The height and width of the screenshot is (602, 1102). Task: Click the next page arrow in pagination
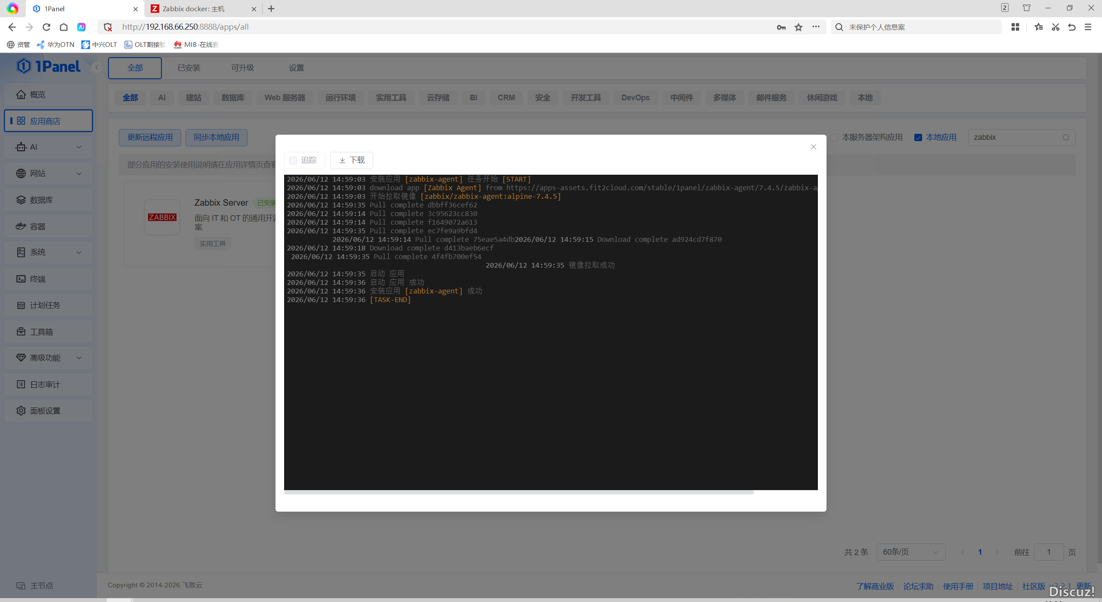point(997,552)
